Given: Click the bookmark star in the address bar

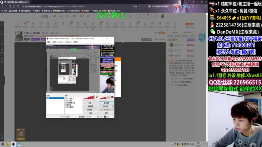Looking at the screenshot, I should (x=23, y=7).
